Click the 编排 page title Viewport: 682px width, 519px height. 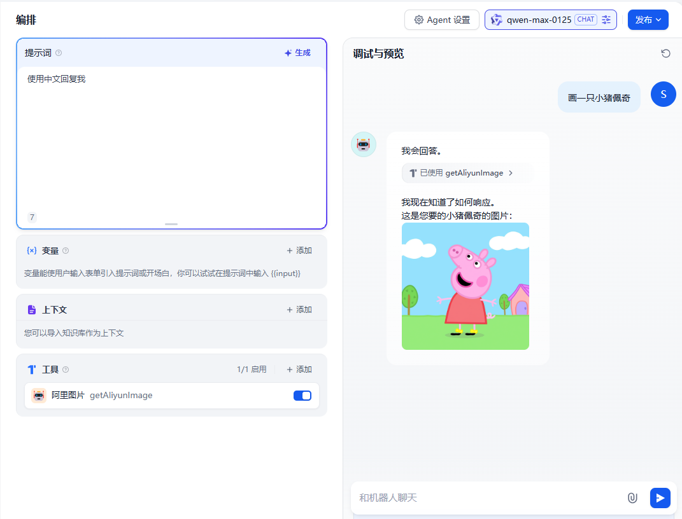[26, 20]
